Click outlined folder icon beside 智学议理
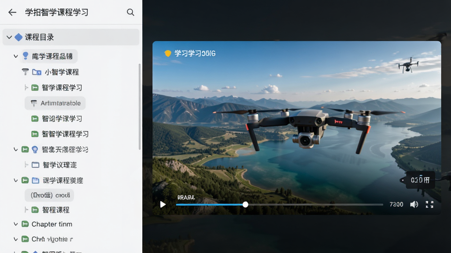451x253 pixels. [x=35, y=165]
